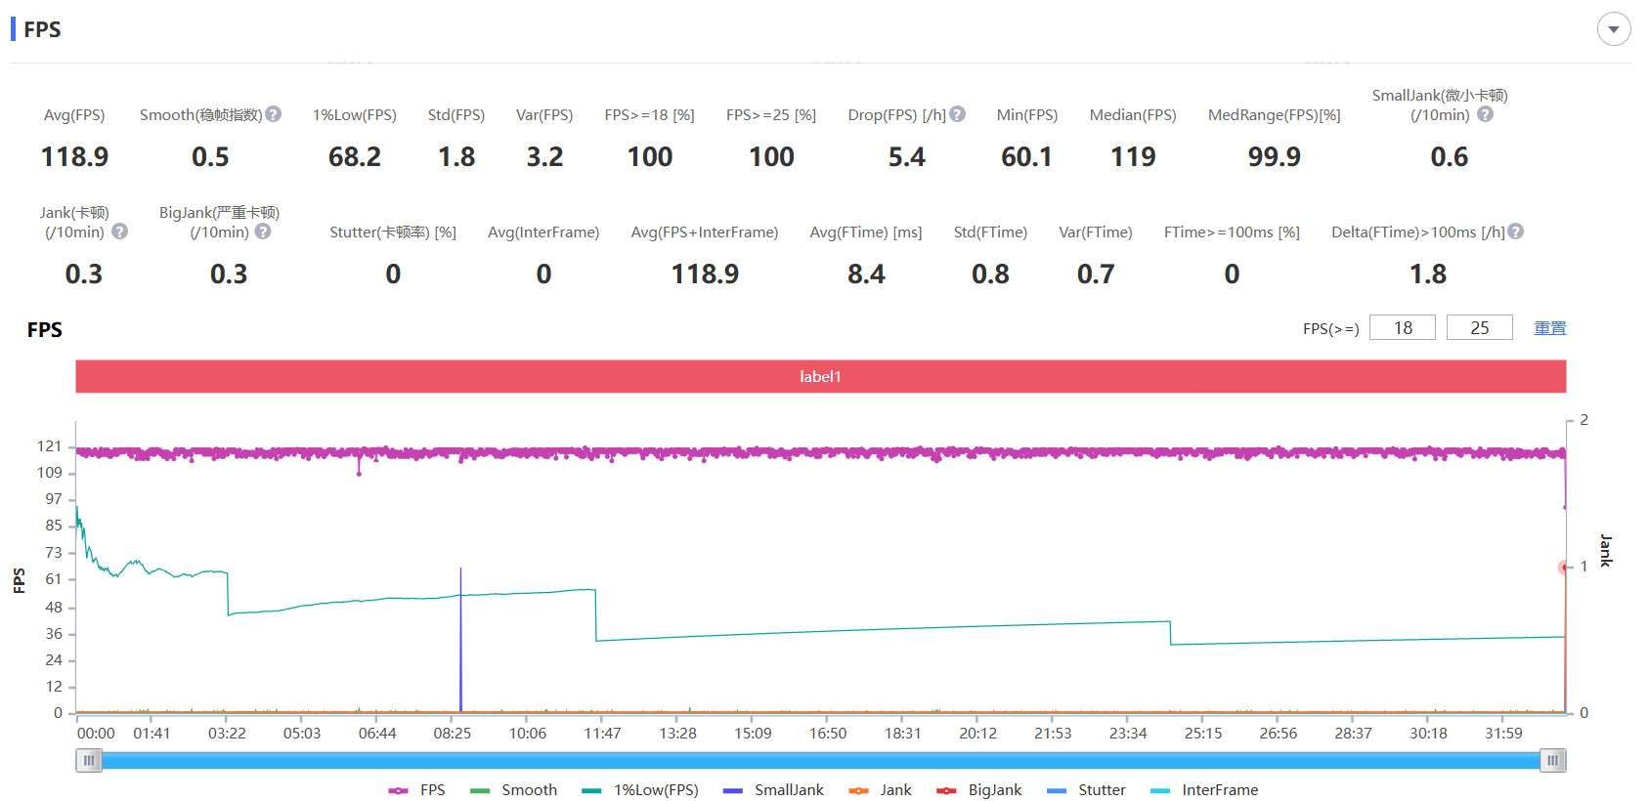Click the FPS threshold field showing 25

pos(1479,328)
